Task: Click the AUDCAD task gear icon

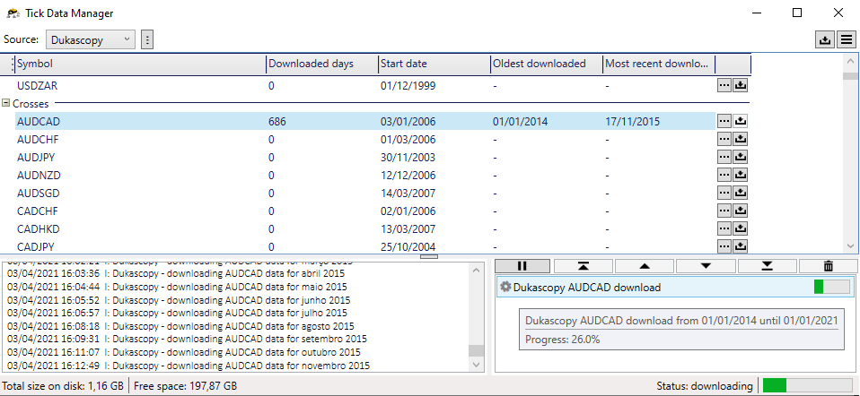Action: 505,287
